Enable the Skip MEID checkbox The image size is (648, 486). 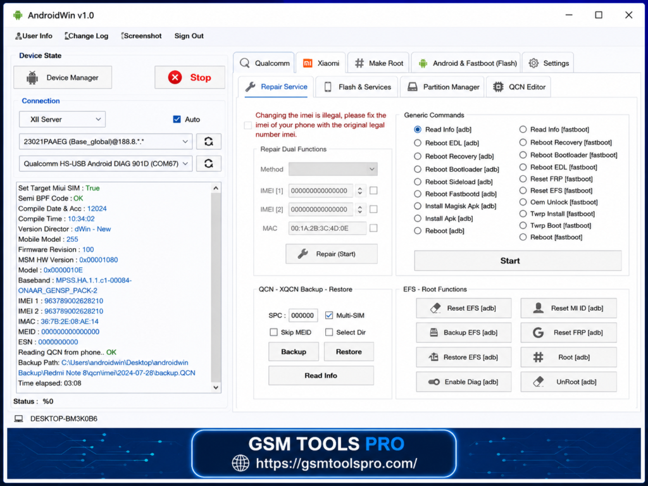(273, 332)
